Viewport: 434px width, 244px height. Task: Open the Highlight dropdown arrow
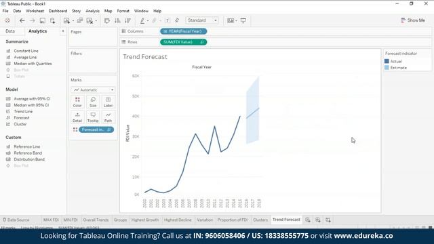pos(148,21)
